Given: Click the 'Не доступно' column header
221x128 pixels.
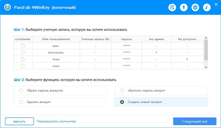Looking at the screenshot, I should click(x=187, y=39).
